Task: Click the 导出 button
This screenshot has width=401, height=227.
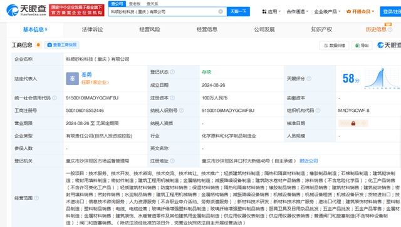Action: [362, 46]
